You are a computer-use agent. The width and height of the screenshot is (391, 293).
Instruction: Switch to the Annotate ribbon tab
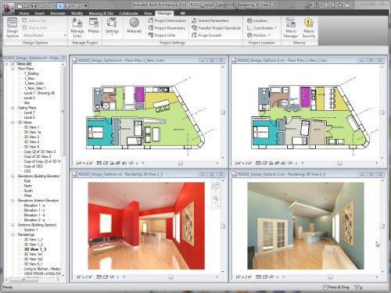coord(58,13)
